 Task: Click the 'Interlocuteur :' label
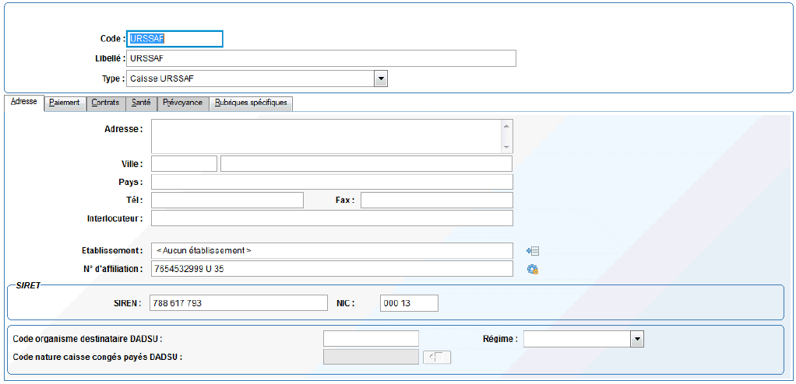(115, 219)
